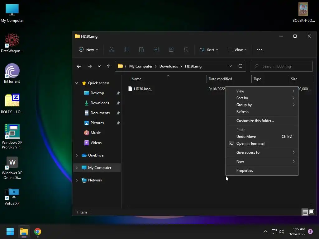Open the BOLEK-I-LO image at top right
Image resolution: width=319 pixels, height=239 pixels.
(303, 12)
